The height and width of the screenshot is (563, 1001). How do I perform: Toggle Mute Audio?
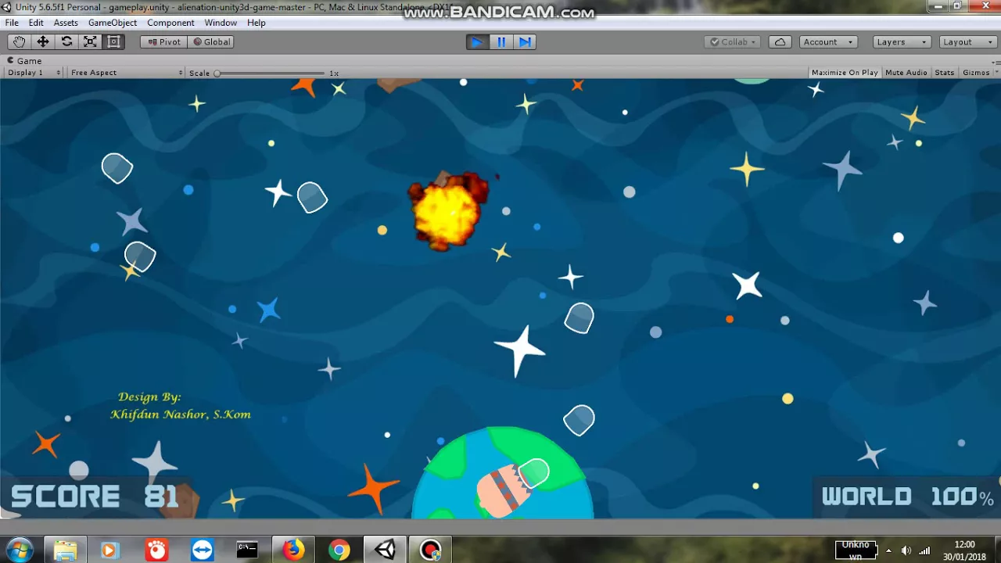coord(906,73)
